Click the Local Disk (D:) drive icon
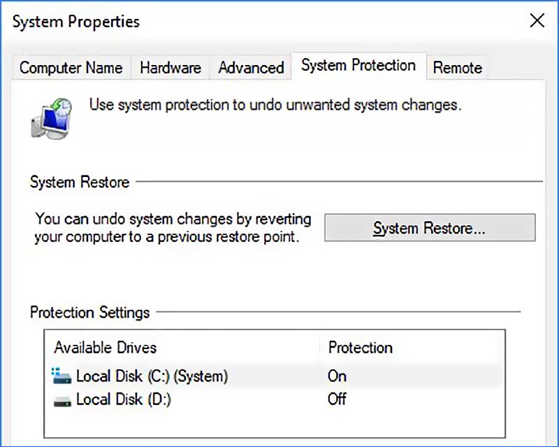This screenshot has width=559, height=447. pyautogui.click(x=62, y=400)
